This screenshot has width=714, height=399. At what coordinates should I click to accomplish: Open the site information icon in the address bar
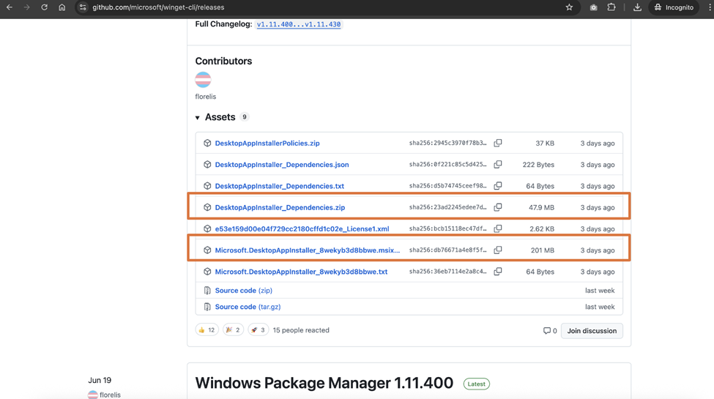(83, 7)
